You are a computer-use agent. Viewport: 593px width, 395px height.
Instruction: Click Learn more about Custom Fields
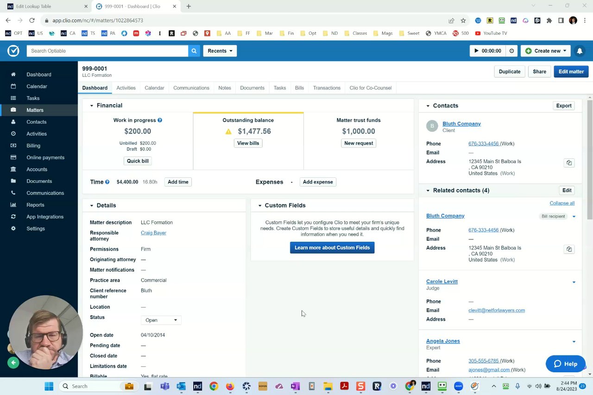(332, 248)
